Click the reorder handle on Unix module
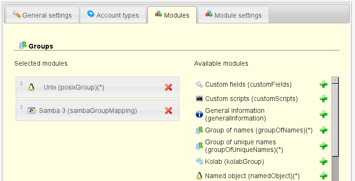The image size is (355, 181). (x=21, y=83)
